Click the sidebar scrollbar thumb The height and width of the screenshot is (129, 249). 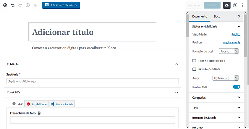(x=246, y=36)
